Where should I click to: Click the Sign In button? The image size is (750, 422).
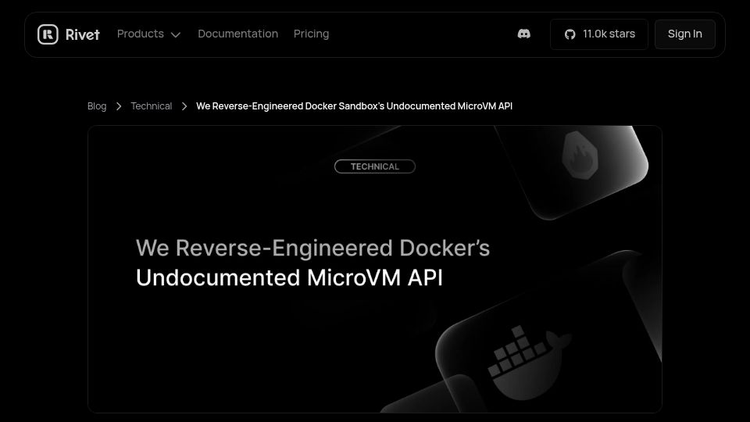[x=685, y=34]
